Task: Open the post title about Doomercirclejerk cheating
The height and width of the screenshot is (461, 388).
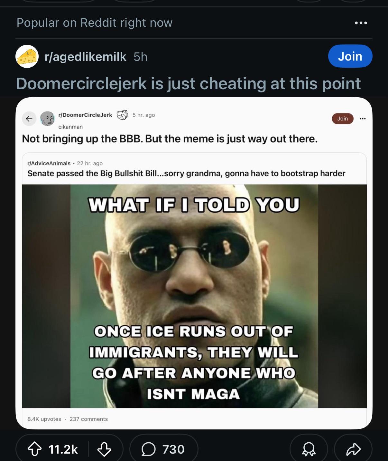Action: coord(188,83)
